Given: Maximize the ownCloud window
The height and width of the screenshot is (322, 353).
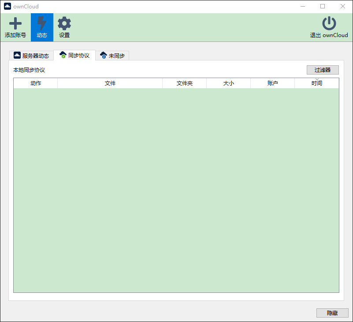Looking at the screenshot, I should coord(323,6).
